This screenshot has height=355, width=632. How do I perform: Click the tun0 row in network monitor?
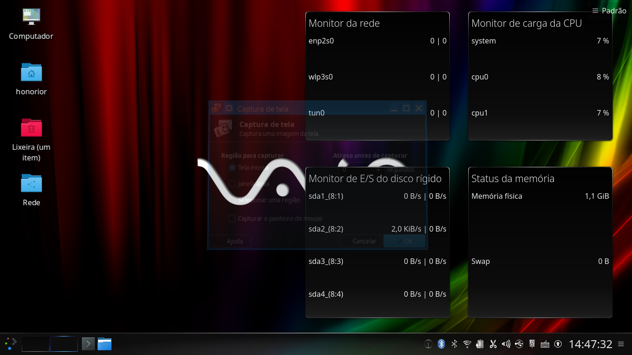tap(378, 113)
